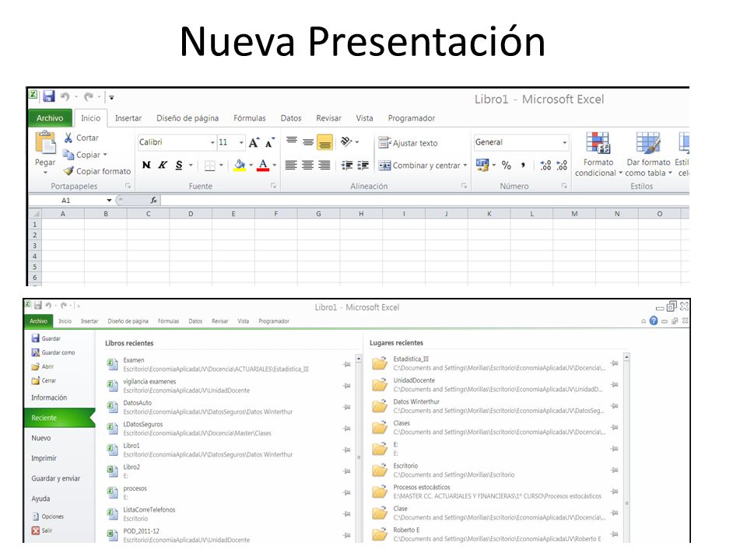
Task: Pin the Examen recent workbook
Action: [347, 364]
